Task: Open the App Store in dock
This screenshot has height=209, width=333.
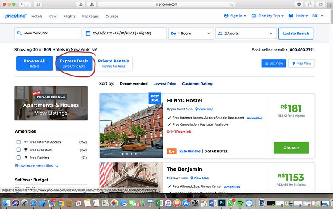Action: (186, 203)
